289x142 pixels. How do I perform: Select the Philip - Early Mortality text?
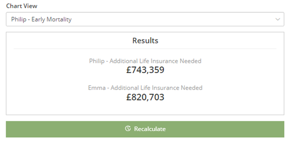(41, 19)
